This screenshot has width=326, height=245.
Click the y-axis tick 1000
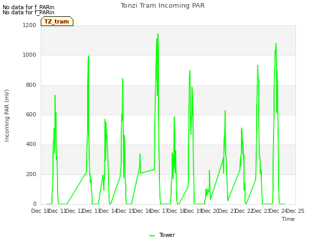tap(30, 55)
